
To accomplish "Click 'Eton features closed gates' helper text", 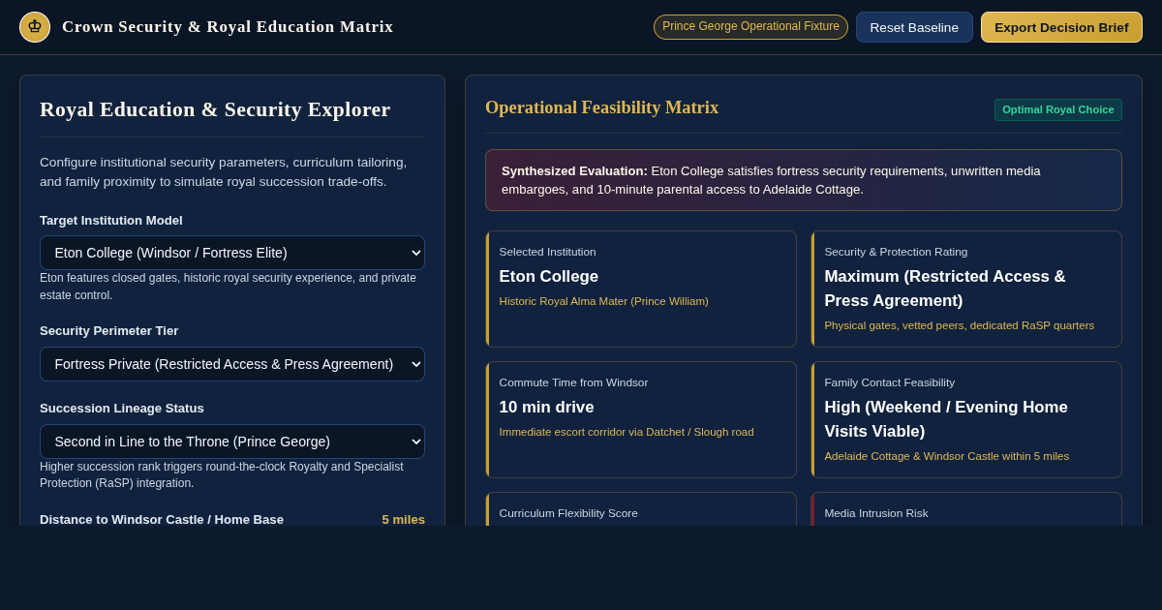I will tap(229, 287).
